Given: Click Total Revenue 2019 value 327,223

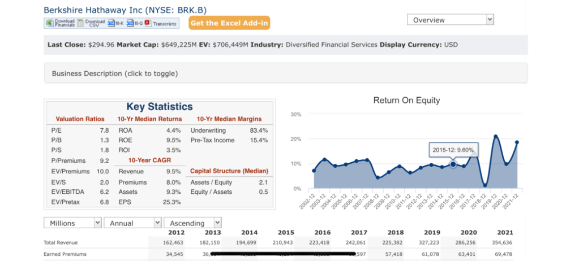Looking at the screenshot, I should pos(428,242).
